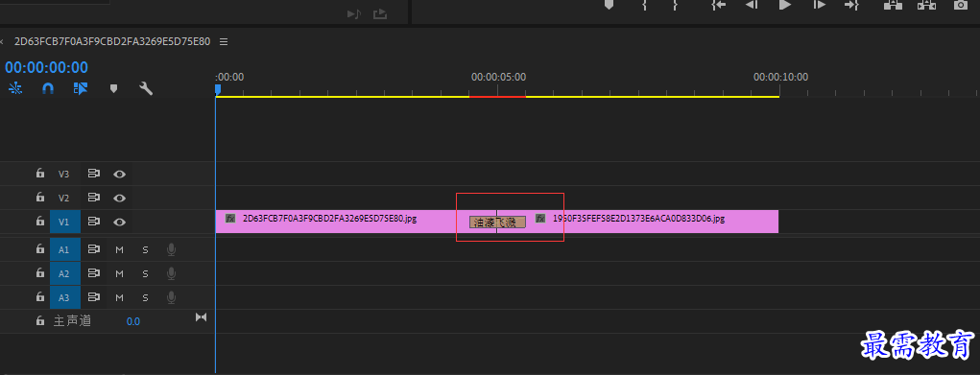This screenshot has height=375, width=980.
Task: Toggle A2 track targeting
Action: (65, 273)
